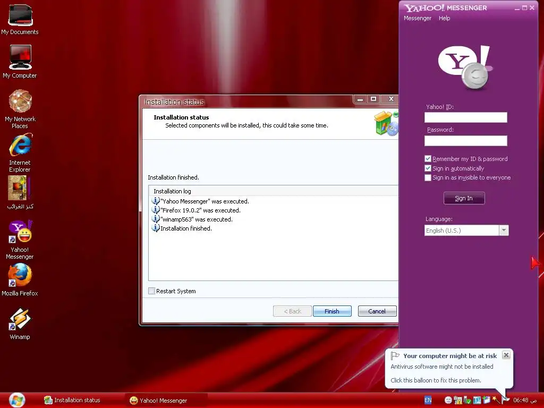Minimize the Yahoo Messenger window

click(517, 8)
